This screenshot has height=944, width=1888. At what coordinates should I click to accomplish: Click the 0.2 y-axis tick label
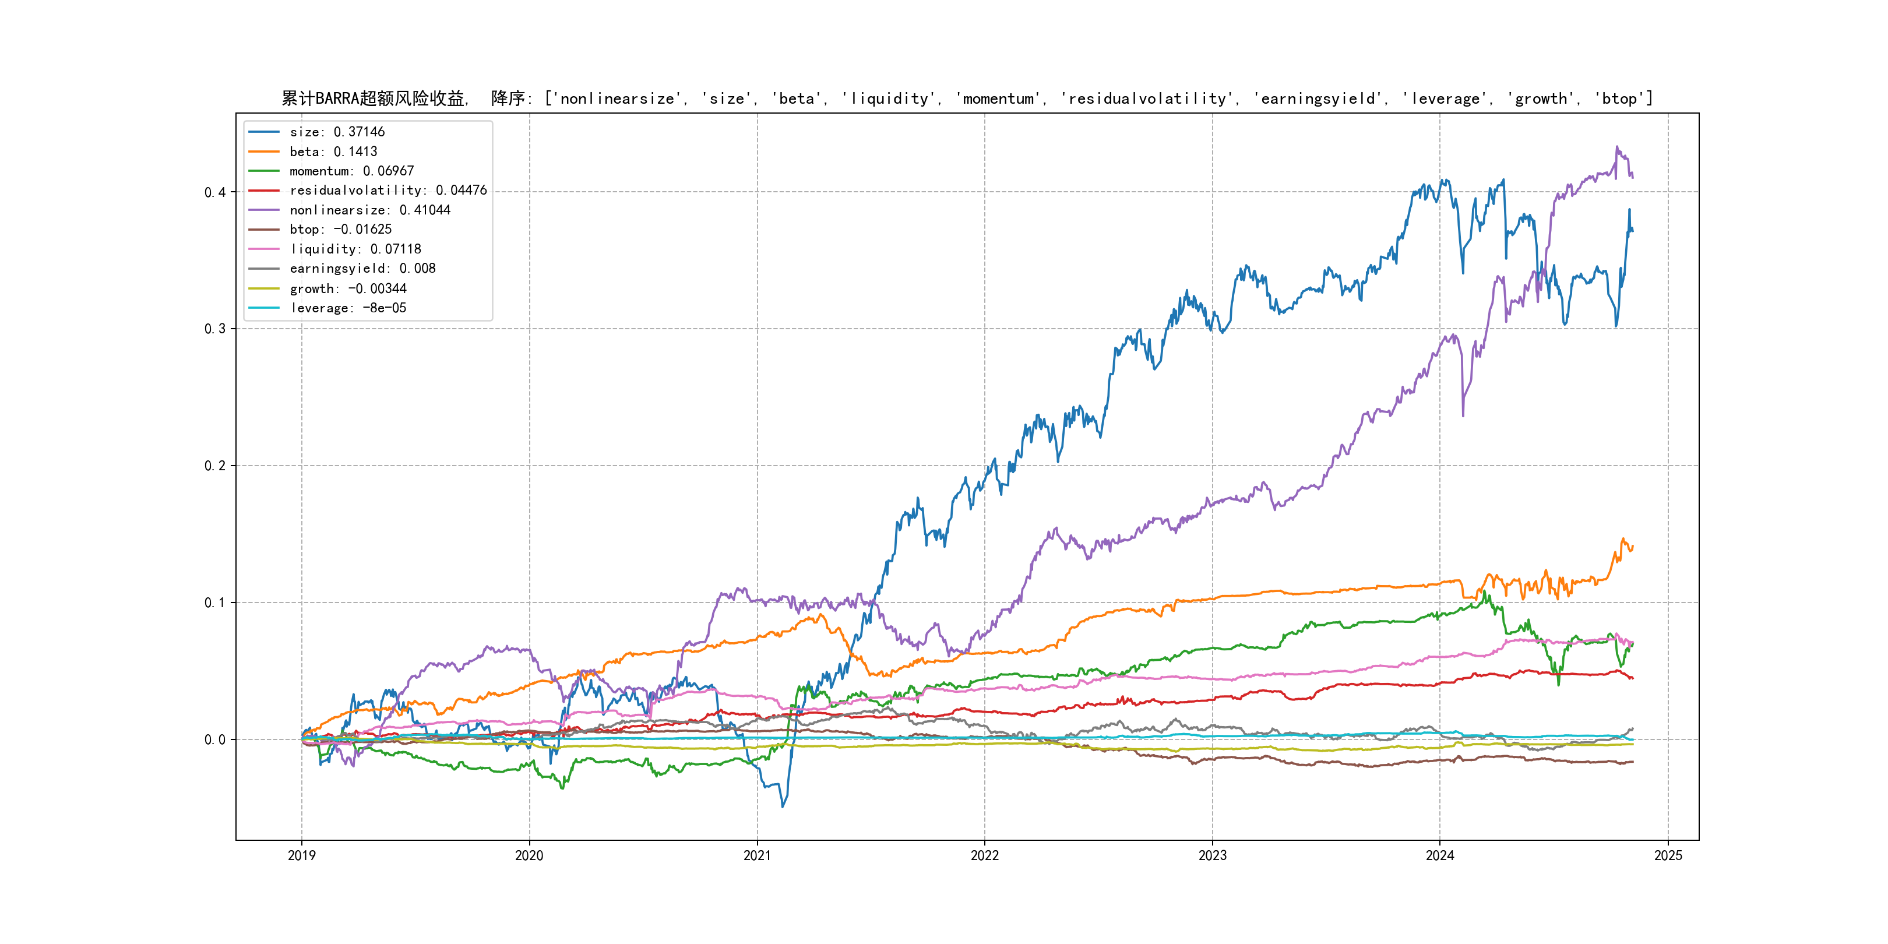[x=215, y=466]
